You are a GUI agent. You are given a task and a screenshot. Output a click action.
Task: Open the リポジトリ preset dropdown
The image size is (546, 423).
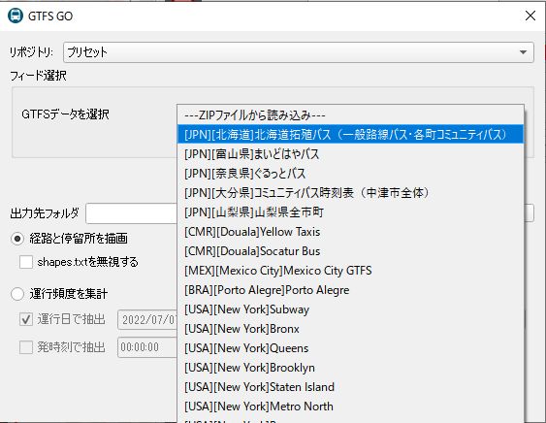point(299,52)
